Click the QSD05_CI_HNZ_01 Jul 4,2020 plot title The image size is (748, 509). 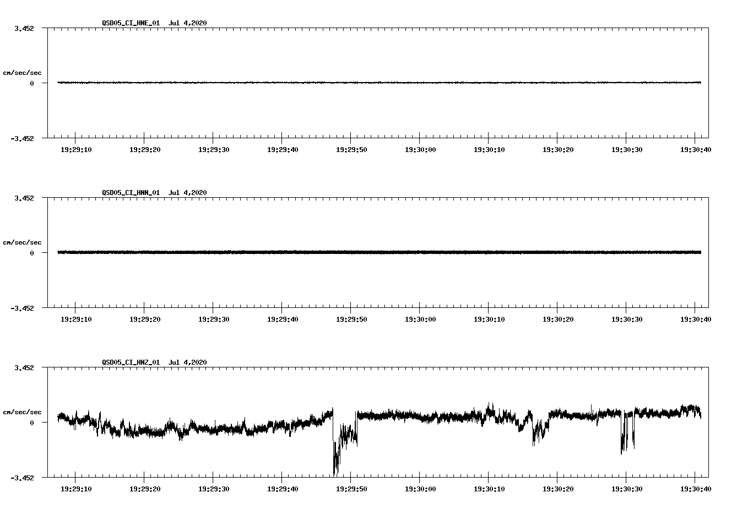point(154,362)
